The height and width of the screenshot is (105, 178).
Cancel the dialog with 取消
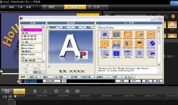pyautogui.click(x=158, y=81)
